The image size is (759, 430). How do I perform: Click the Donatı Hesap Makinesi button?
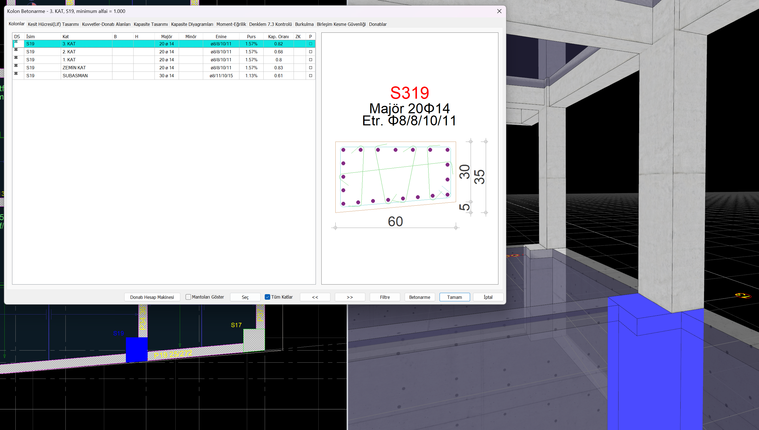pyautogui.click(x=152, y=297)
